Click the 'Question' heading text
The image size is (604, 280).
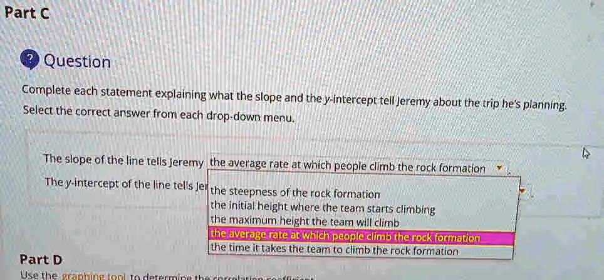click(77, 61)
